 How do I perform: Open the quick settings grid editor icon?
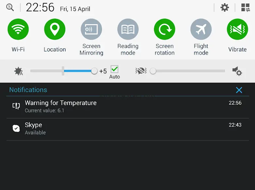coord(246,8)
